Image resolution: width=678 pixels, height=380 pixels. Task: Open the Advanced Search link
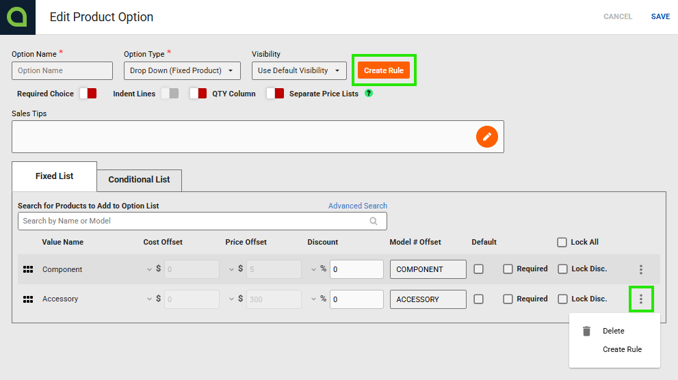[x=358, y=206]
